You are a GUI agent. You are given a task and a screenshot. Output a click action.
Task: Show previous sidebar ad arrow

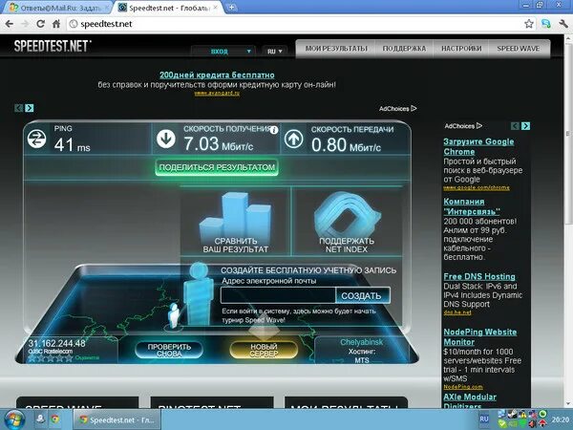click(515, 126)
